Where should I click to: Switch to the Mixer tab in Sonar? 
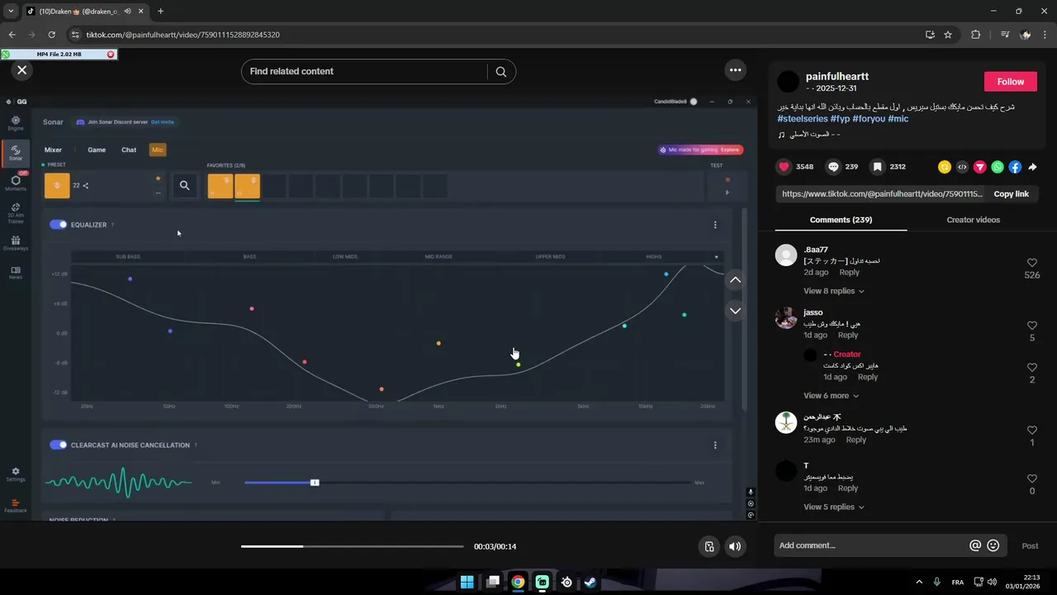tap(53, 150)
